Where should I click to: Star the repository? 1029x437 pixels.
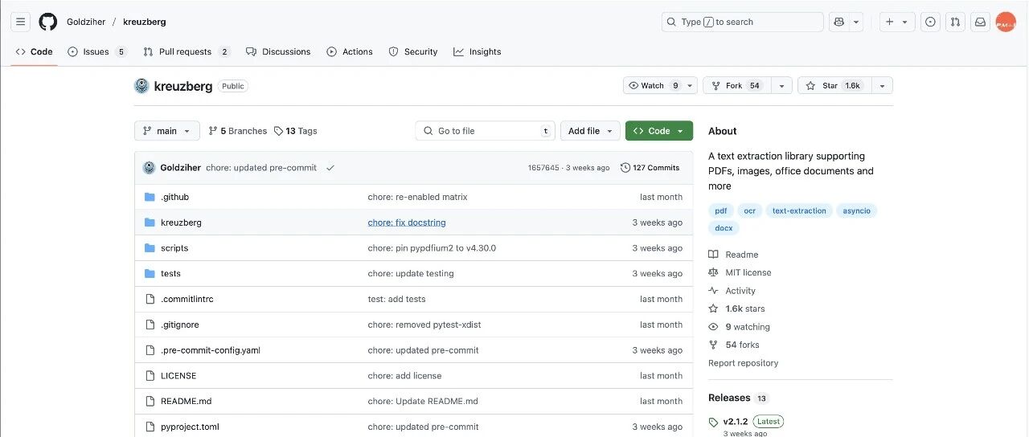(x=833, y=85)
